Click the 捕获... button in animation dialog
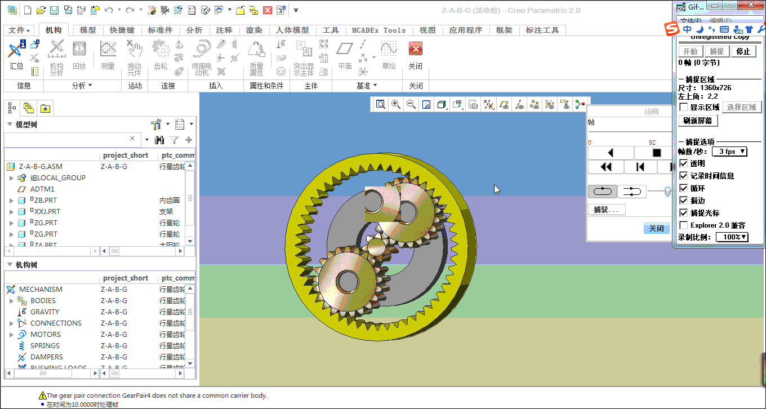The image size is (766, 409). pyautogui.click(x=606, y=210)
